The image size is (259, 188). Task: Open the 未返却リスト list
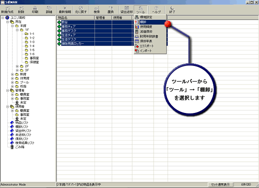click(21, 135)
